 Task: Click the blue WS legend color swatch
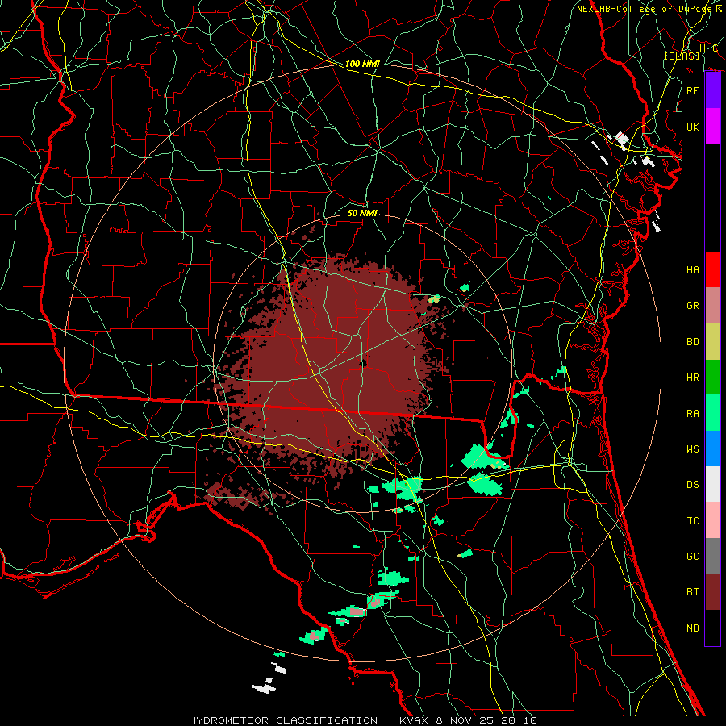click(x=712, y=449)
